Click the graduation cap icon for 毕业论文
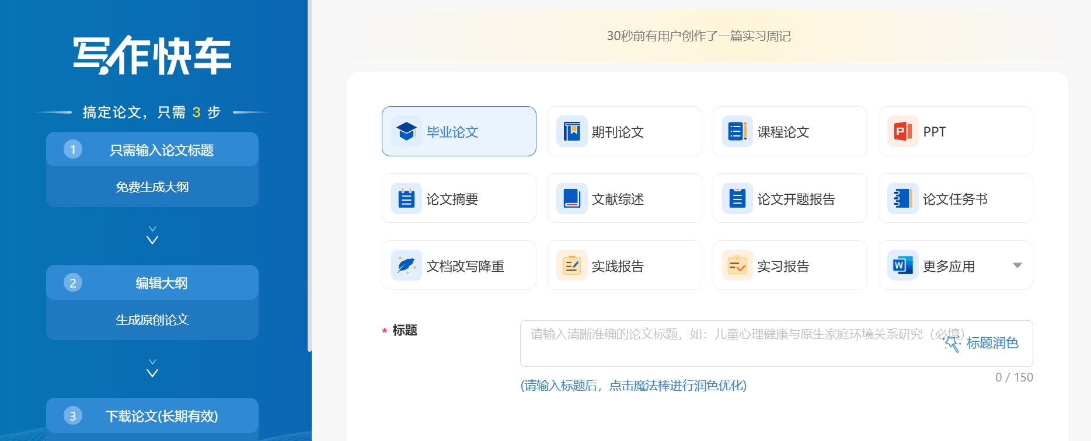The width and height of the screenshot is (1091, 441). (406, 131)
